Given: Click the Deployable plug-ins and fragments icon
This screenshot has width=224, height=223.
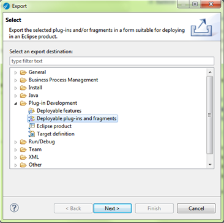Looking at the screenshot, I should [x=32, y=119].
